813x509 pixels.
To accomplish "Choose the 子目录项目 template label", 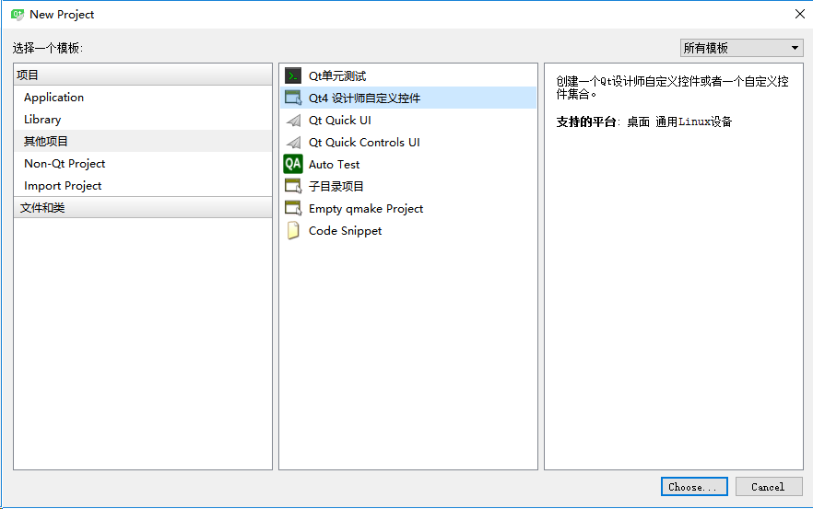I will point(336,187).
